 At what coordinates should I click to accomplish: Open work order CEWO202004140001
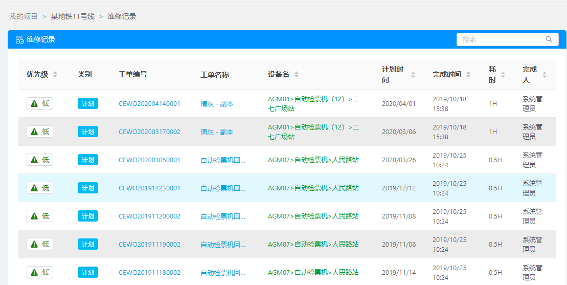149,103
